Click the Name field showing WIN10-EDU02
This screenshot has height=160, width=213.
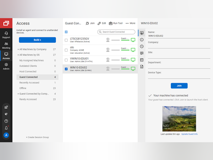[179, 36]
